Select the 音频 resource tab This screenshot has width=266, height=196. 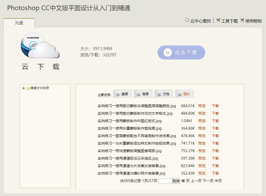pyautogui.click(x=122, y=94)
